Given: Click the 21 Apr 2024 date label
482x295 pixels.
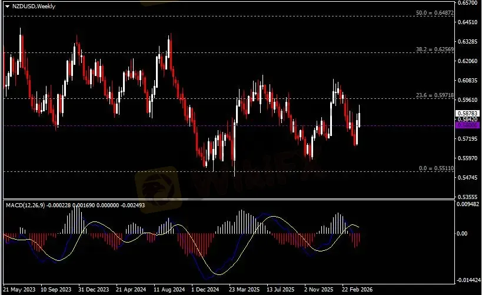Looking at the screenshot, I should (x=131, y=290).
